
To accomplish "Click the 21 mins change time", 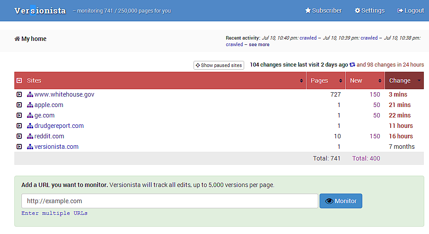I will pos(399,105).
